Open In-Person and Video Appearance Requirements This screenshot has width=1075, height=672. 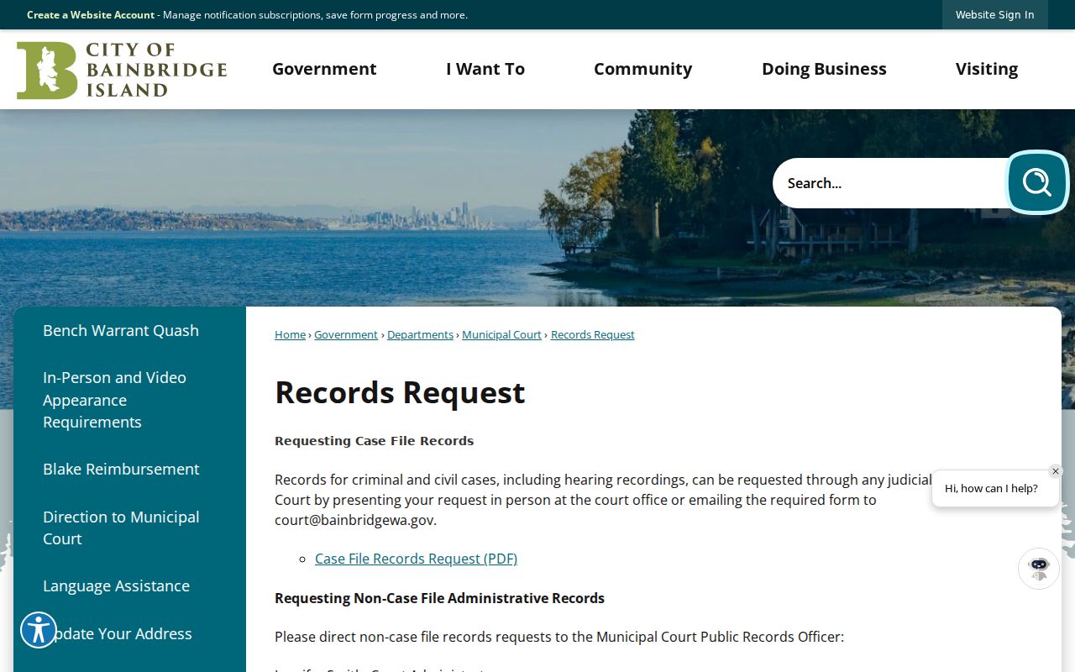coord(115,400)
